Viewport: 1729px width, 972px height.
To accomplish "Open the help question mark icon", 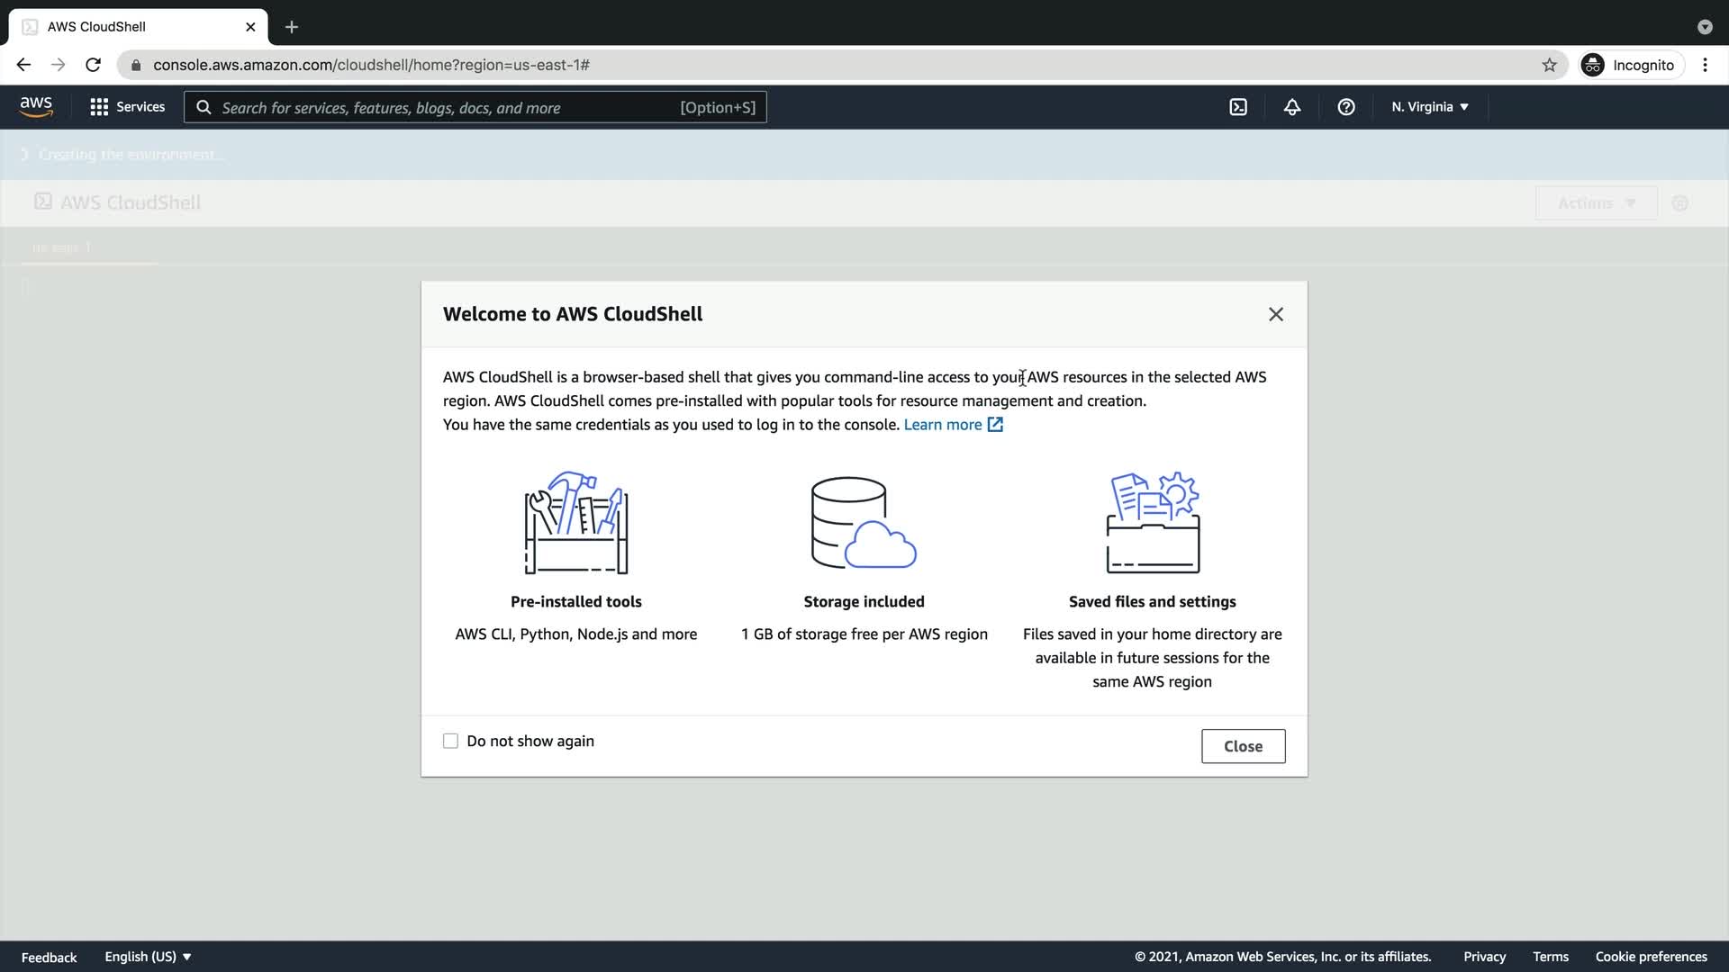I will pyautogui.click(x=1346, y=107).
